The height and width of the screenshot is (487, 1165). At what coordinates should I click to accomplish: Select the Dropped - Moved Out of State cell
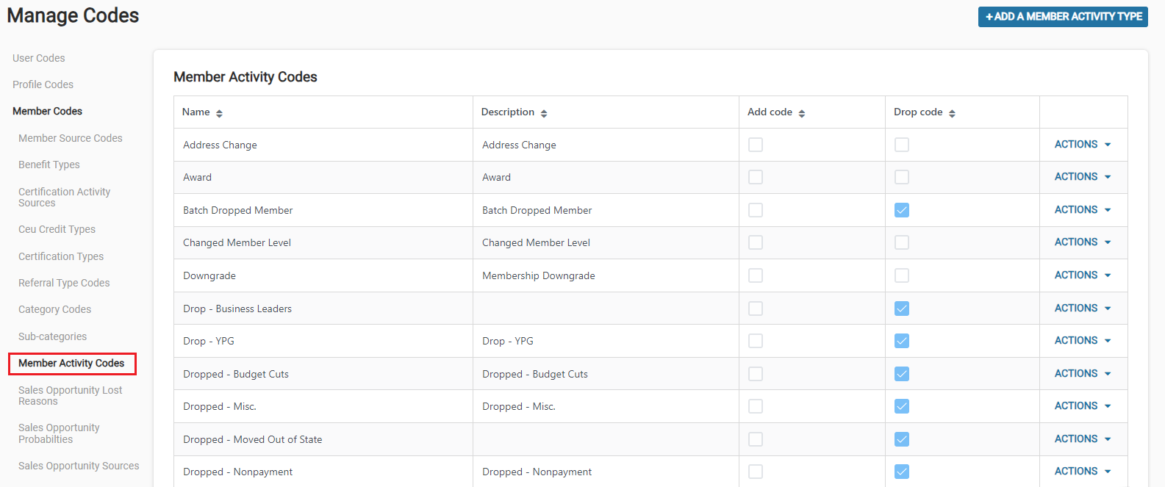click(x=323, y=439)
